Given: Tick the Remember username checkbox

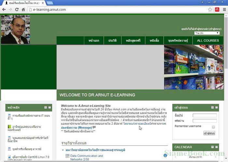Looking at the screenshot, I should tap(213, 127).
